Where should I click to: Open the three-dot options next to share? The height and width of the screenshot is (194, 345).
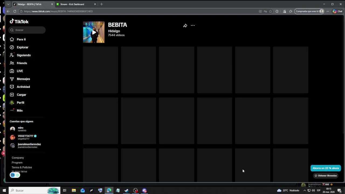pyautogui.click(x=193, y=26)
